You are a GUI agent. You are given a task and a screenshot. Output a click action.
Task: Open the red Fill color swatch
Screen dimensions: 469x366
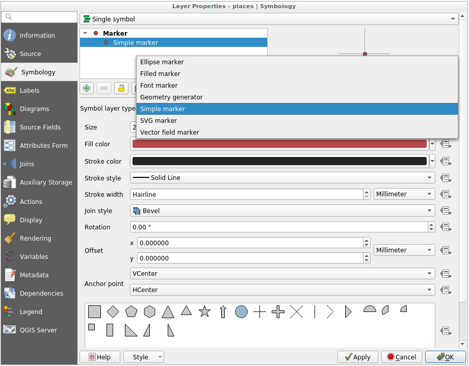click(279, 144)
